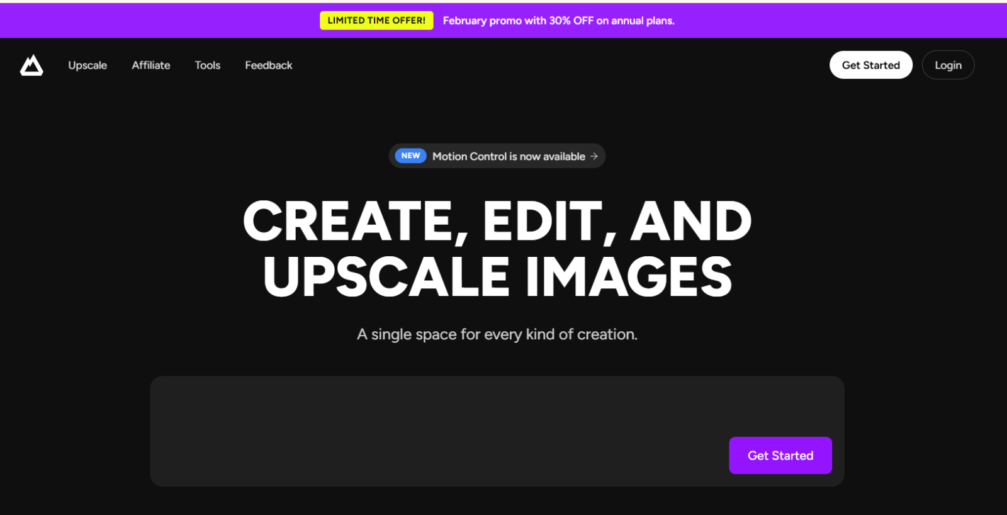Image resolution: width=1007 pixels, height=515 pixels.
Task: Click the 30% OFF text in the banner
Action: tap(571, 21)
